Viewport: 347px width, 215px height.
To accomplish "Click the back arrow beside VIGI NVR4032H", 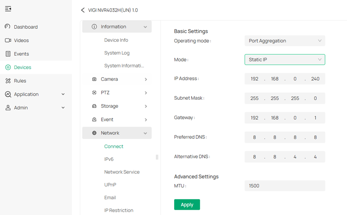I will pos(83,10).
